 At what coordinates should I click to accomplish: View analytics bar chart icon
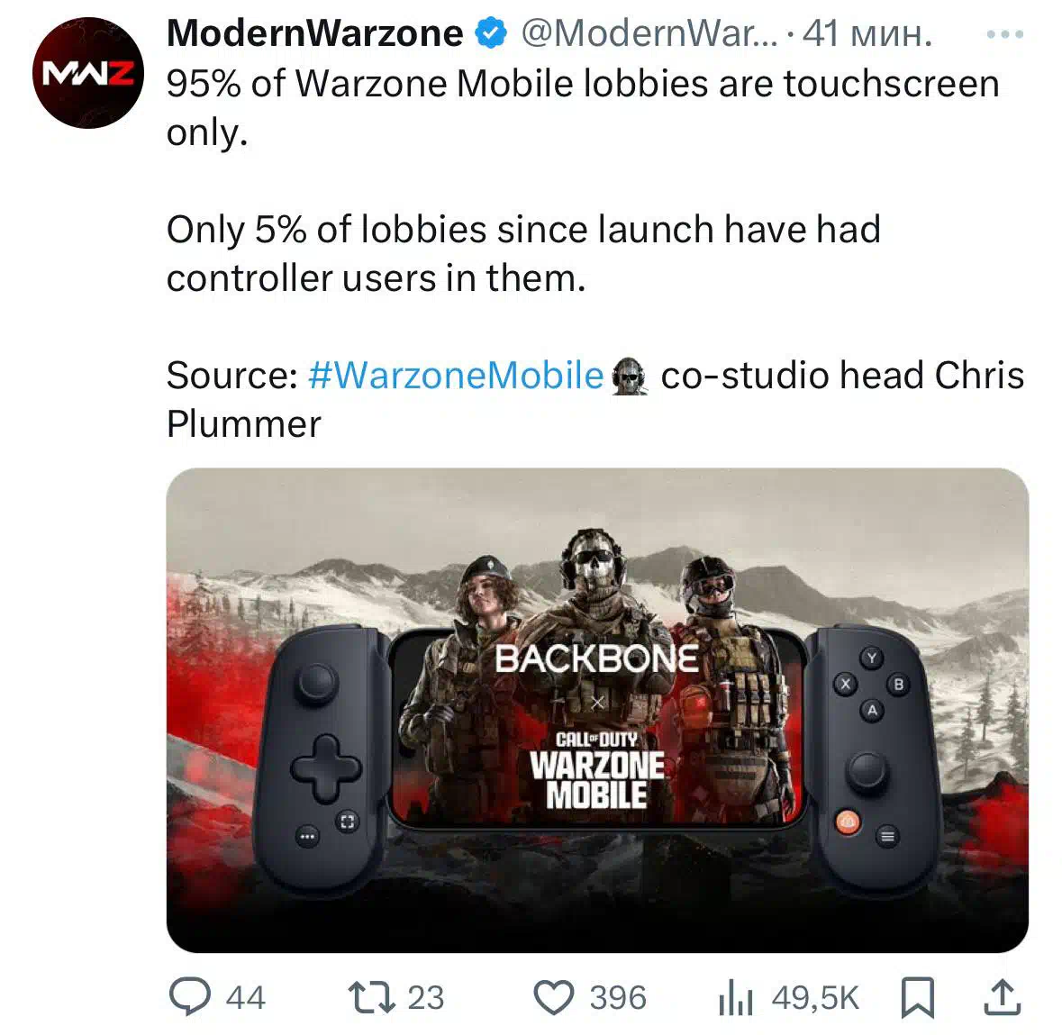(x=736, y=998)
